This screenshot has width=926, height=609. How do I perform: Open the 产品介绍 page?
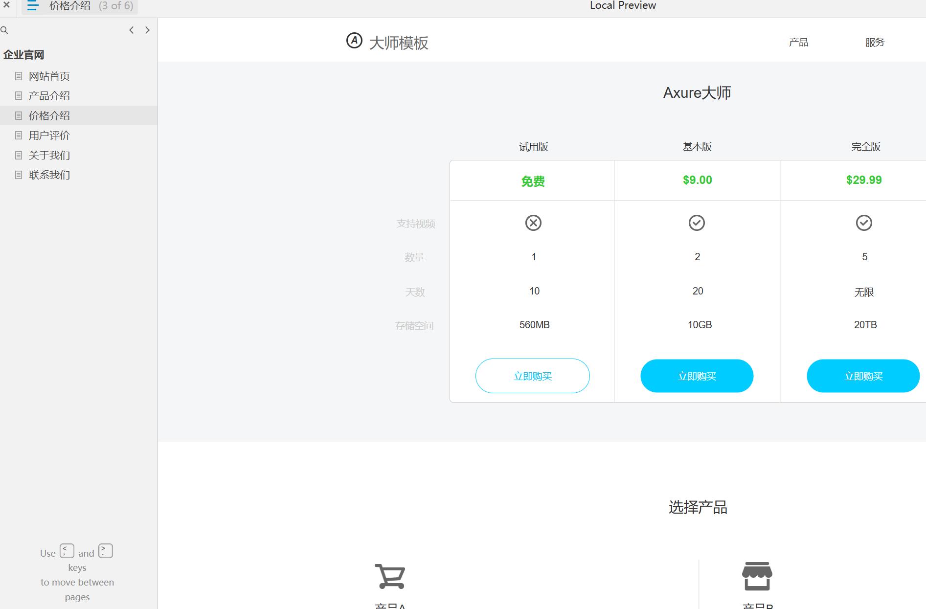(49, 96)
